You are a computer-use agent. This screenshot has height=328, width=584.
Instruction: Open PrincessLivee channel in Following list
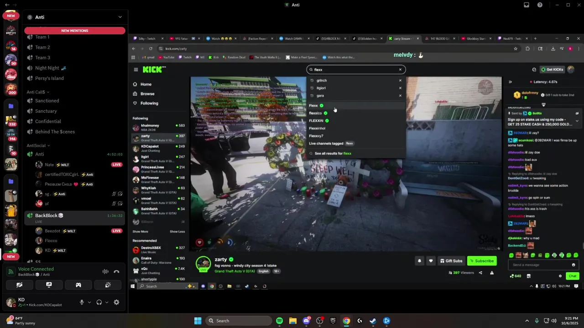[159, 169]
